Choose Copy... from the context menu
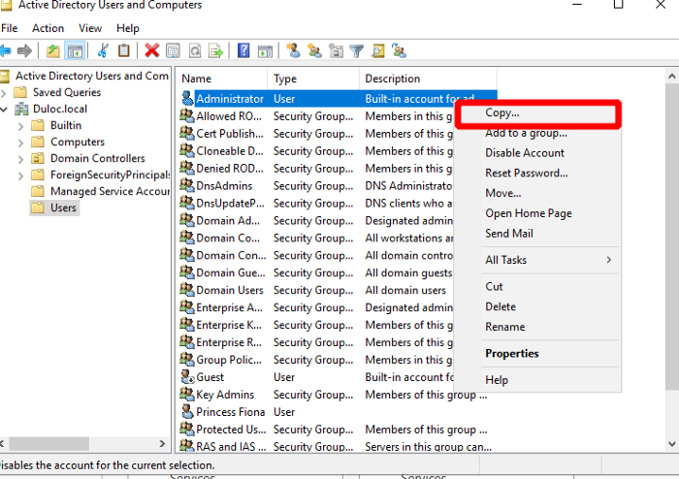Viewport: 679px width, 479px height. (x=537, y=112)
